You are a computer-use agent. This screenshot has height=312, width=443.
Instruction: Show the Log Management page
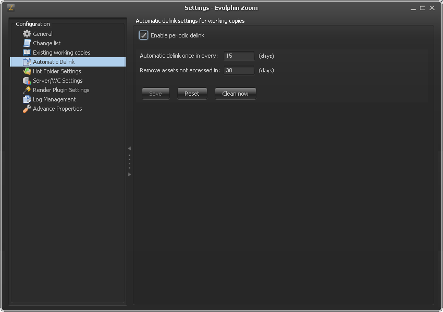pyautogui.click(x=54, y=99)
